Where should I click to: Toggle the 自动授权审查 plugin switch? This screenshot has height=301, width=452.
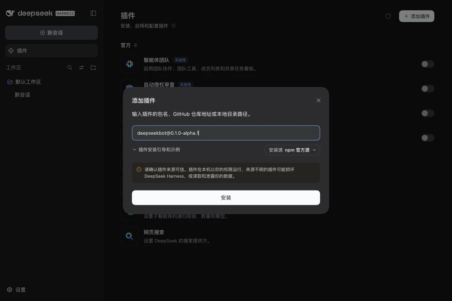428,88
